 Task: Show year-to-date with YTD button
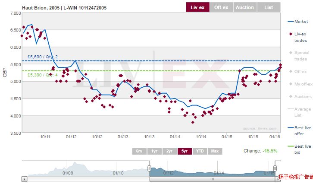[200, 151]
